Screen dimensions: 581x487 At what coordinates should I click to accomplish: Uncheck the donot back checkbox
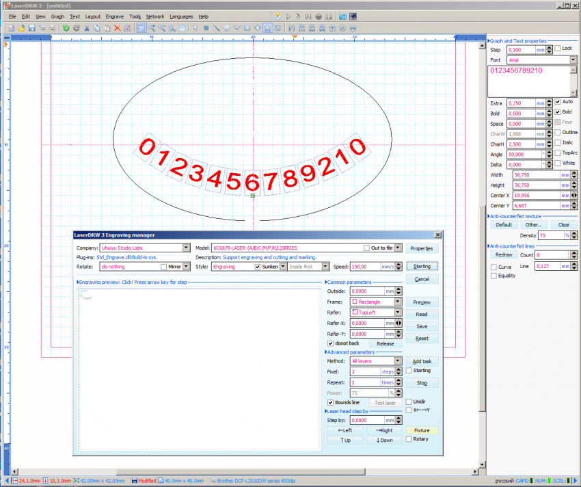[x=331, y=343]
